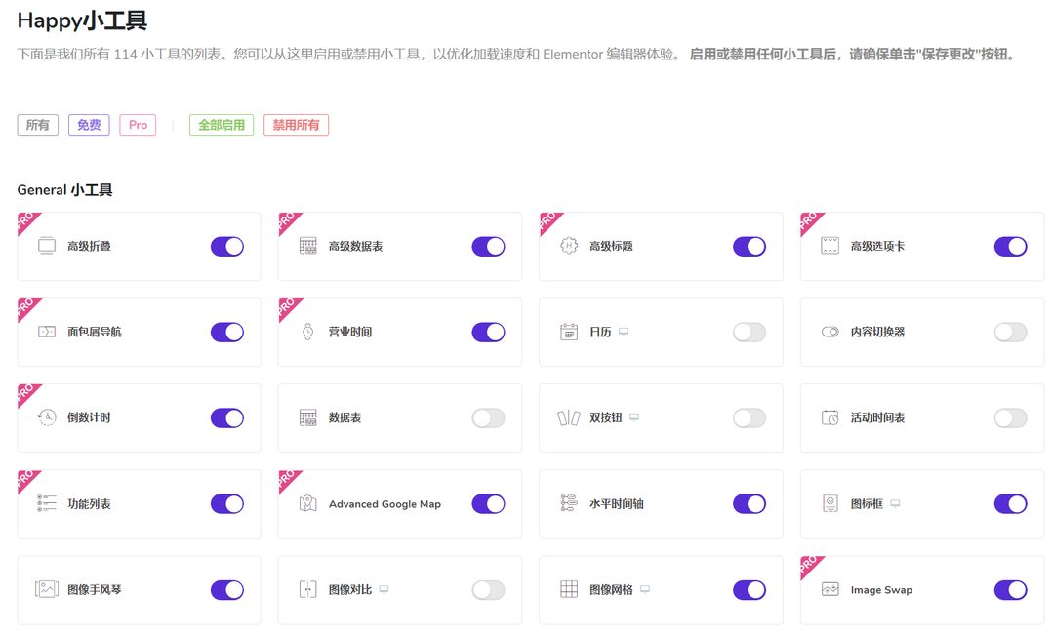
Task: Click the calendar icon on the 日历 widget
Action: pos(570,332)
